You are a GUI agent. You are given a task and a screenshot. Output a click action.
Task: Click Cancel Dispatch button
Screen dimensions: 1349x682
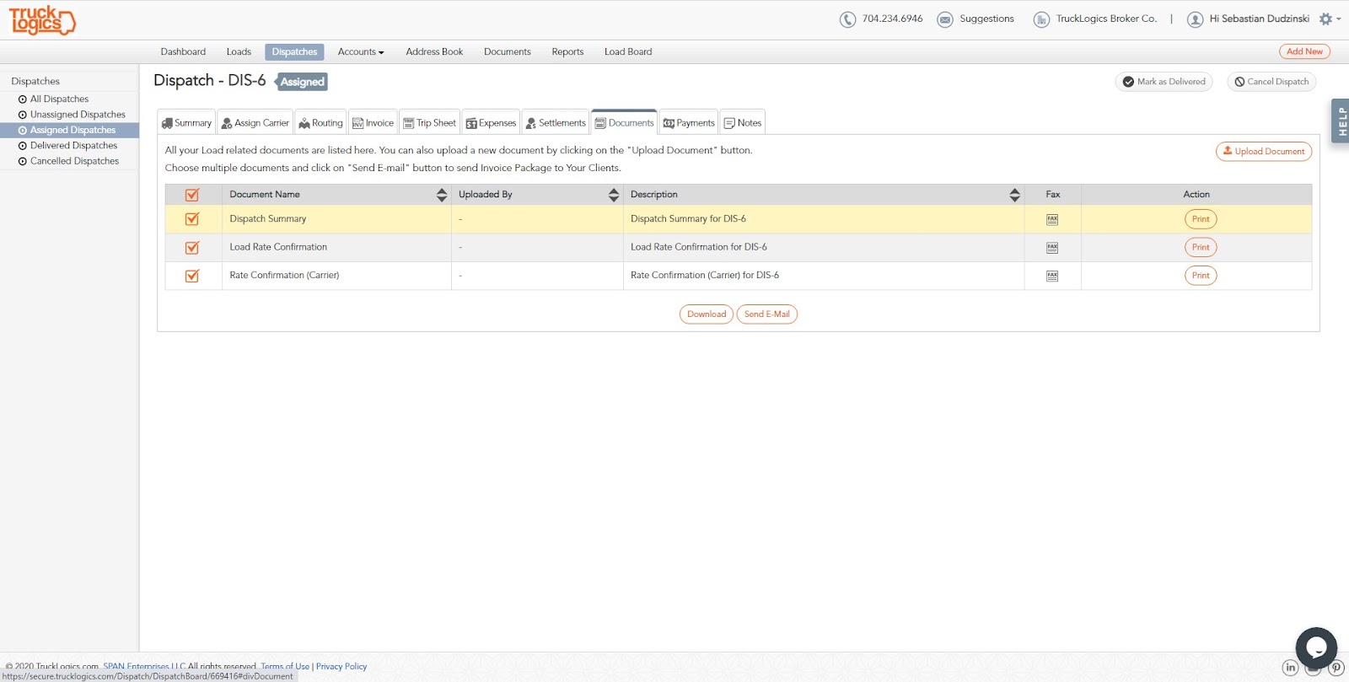(x=1271, y=82)
